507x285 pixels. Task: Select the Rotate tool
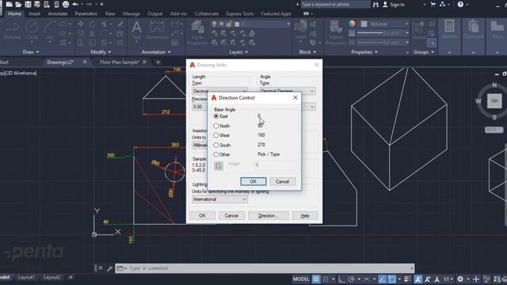click(x=93, y=24)
